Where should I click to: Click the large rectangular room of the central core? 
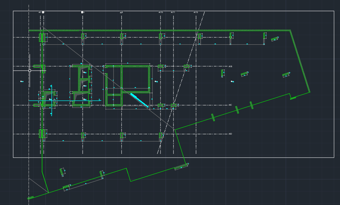[x=135, y=79]
